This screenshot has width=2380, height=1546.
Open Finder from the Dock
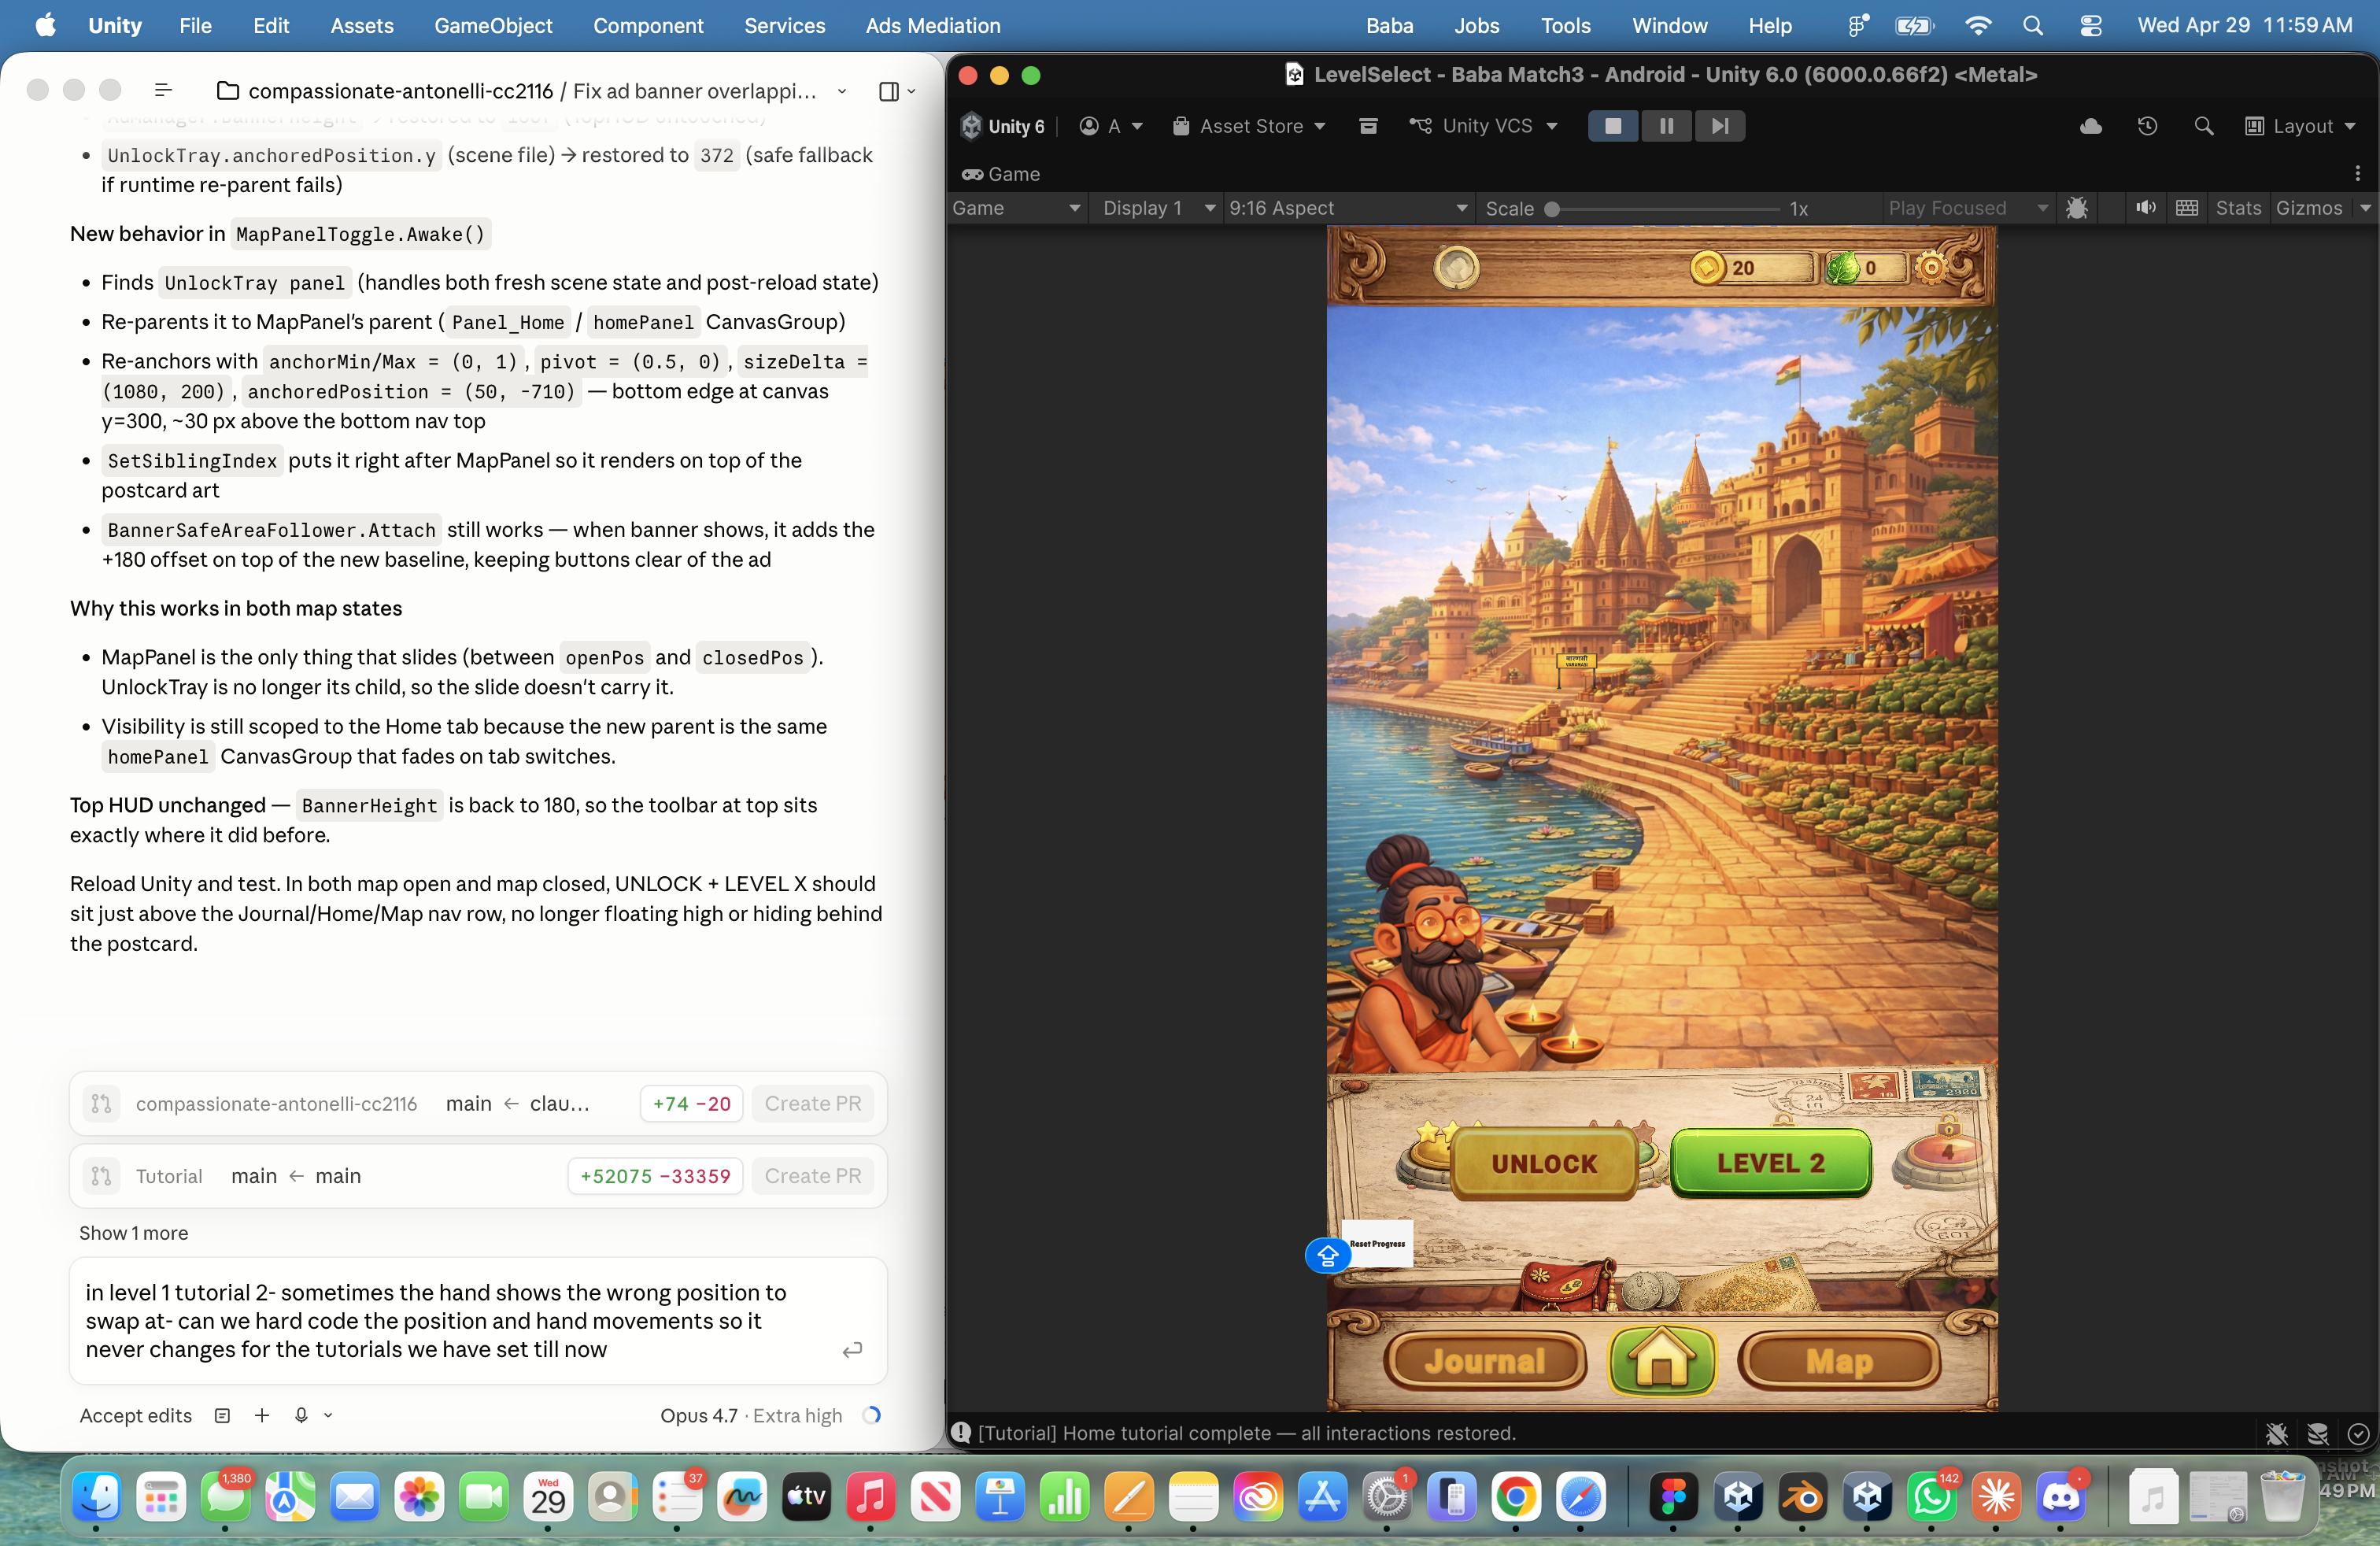(x=96, y=1497)
